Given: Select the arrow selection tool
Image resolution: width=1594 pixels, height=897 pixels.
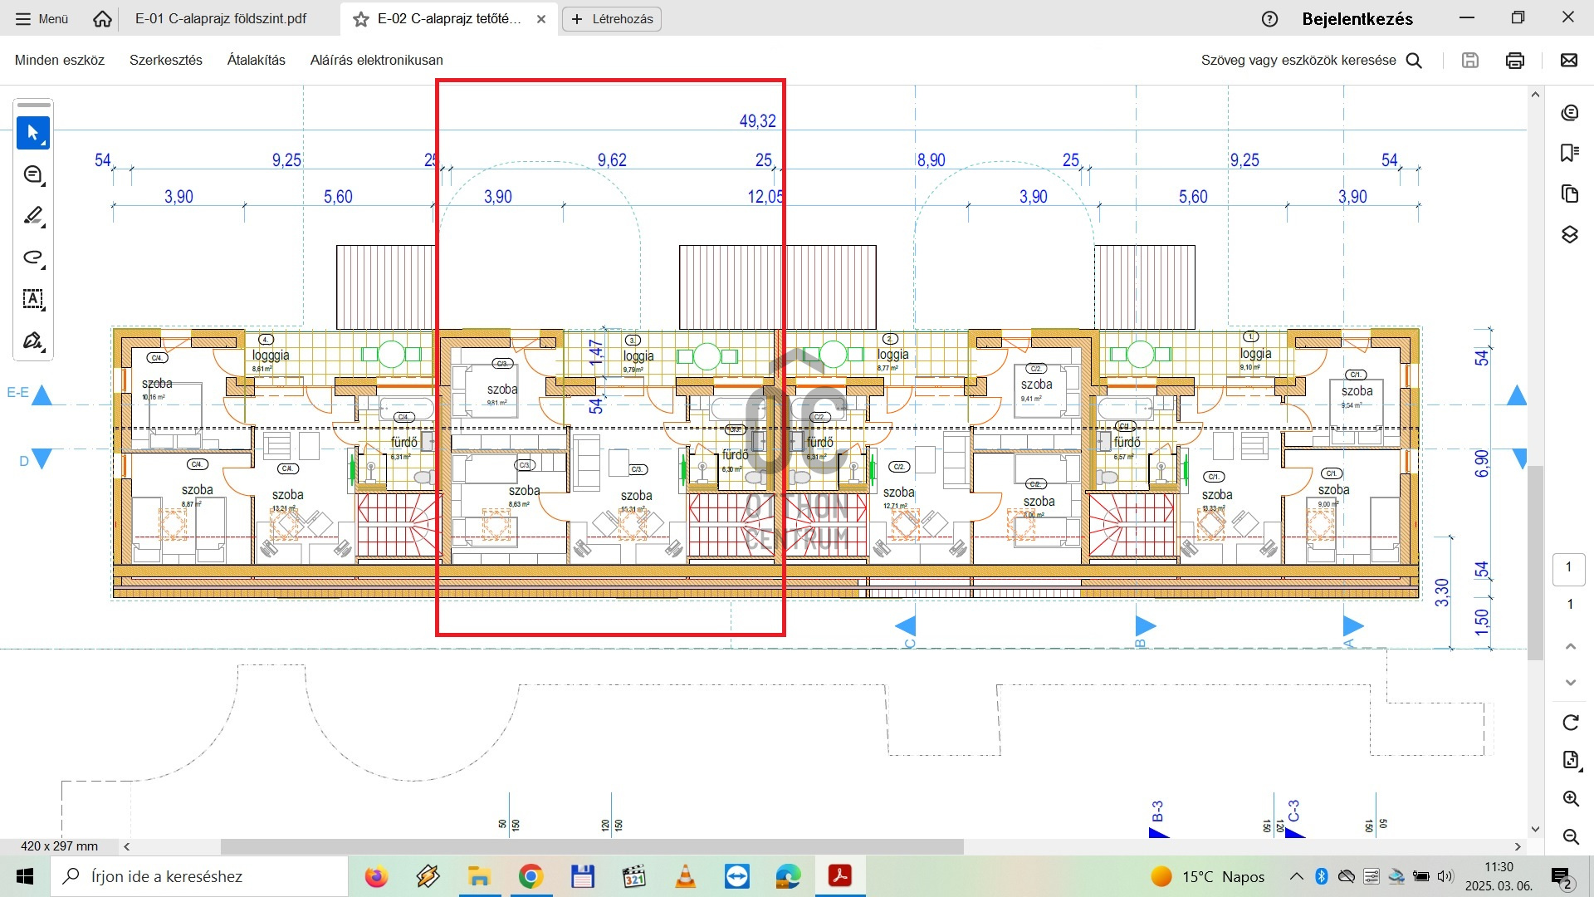Looking at the screenshot, I should pyautogui.click(x=33, y=133).
